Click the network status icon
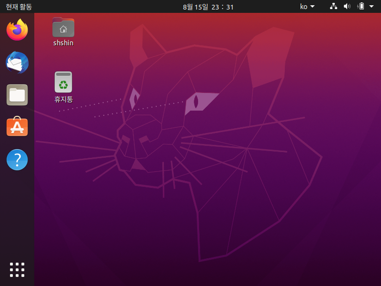Screen dimensions: 381x286 333,6
